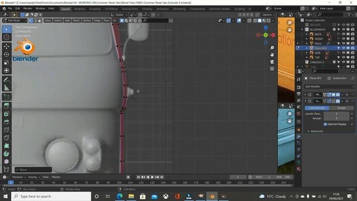Collapse the BLUEPRINTS collection
357x201 pixels.
(x=302, y=30)
